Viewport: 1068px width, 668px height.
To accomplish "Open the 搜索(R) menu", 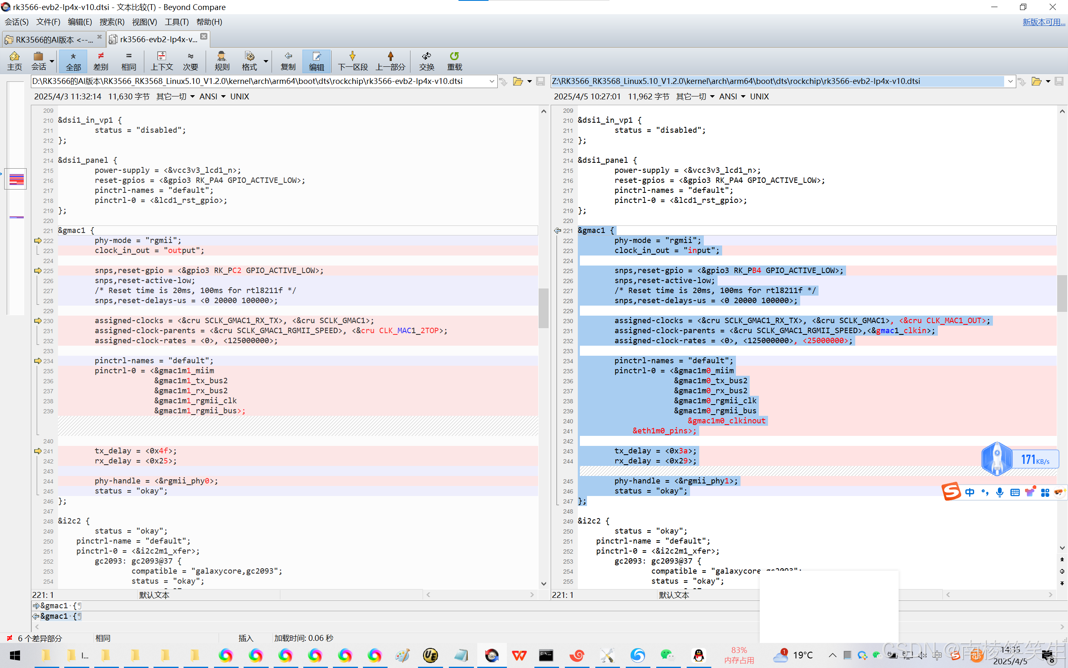I will coord(112,22).
